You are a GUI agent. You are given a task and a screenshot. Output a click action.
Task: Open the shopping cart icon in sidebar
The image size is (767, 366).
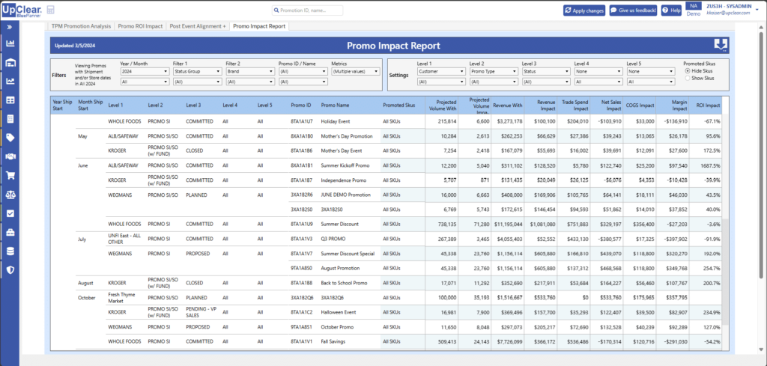10,175
